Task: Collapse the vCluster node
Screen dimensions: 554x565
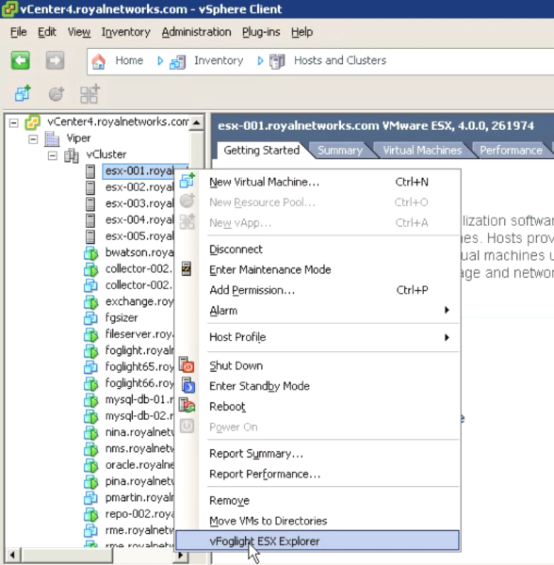Action: pyautogui.click(x=53, y=155)
